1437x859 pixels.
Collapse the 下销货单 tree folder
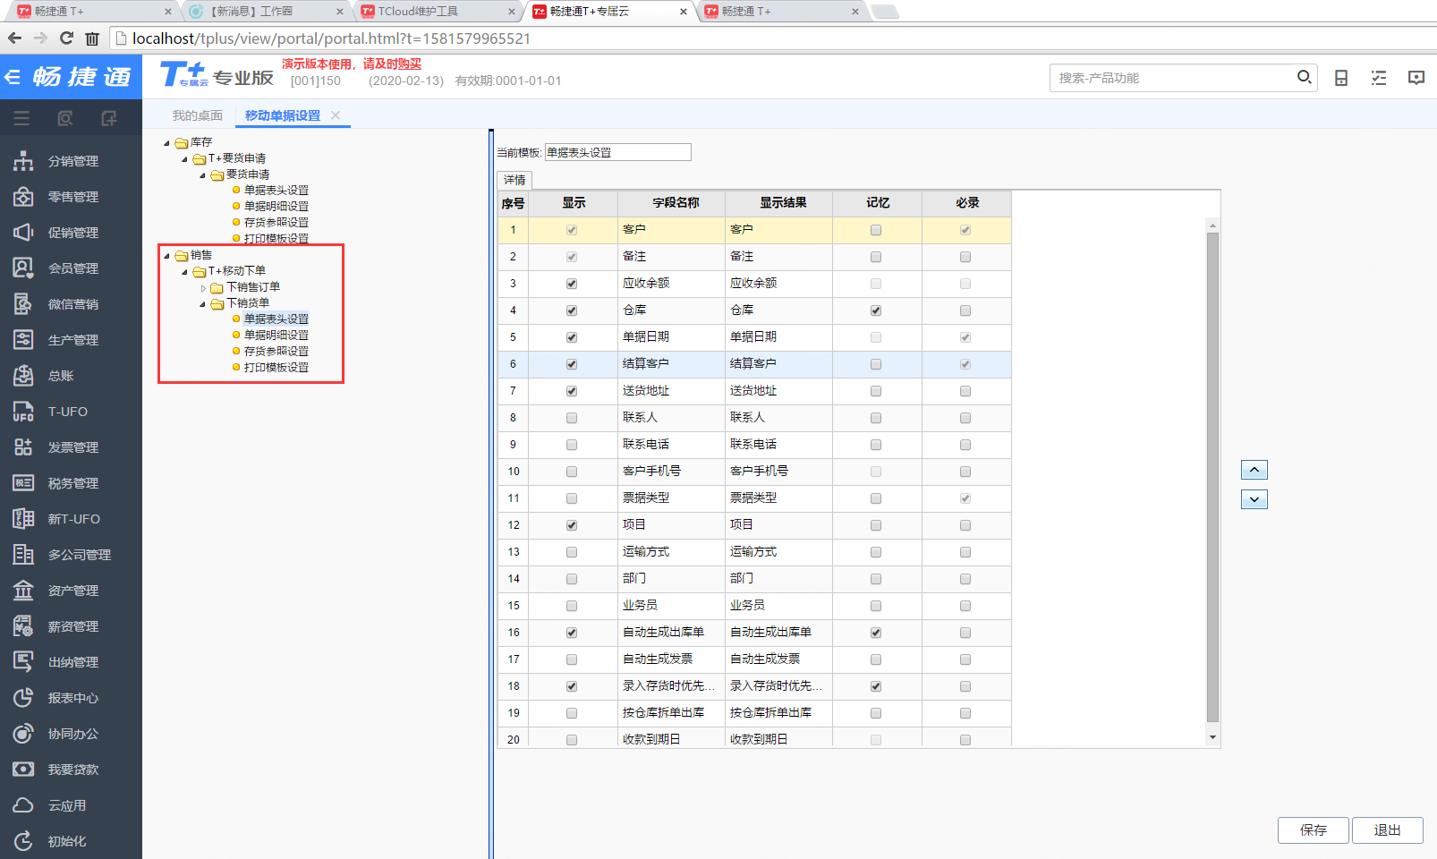point(203,304)
